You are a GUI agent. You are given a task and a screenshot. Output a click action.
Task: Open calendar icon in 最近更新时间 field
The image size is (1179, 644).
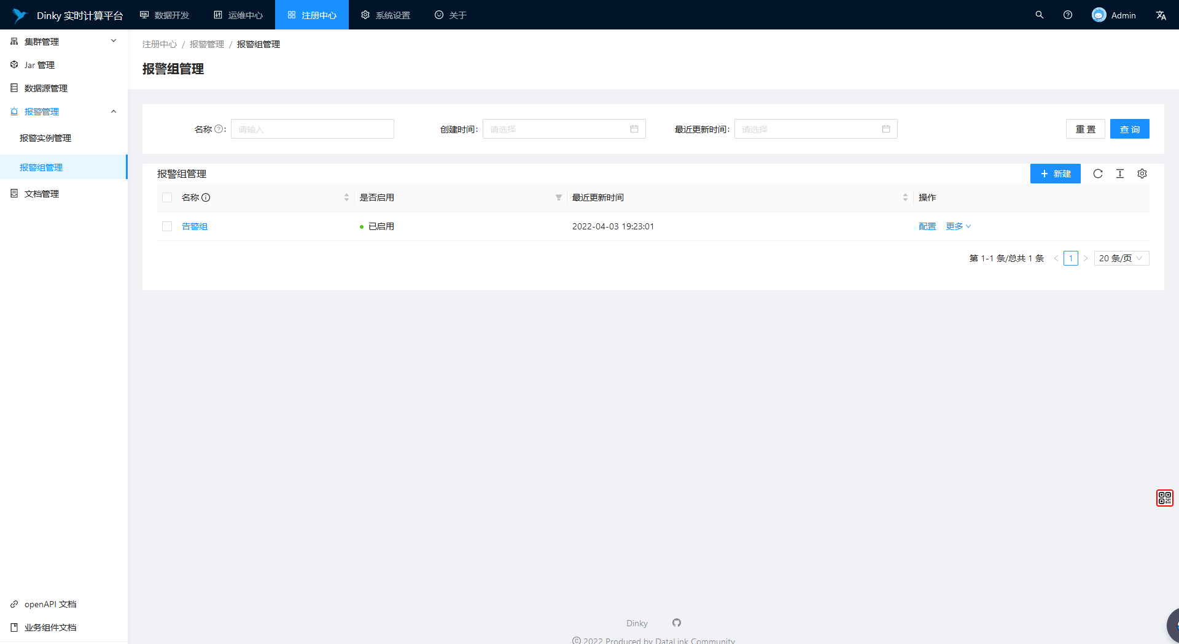[x=886, y=129]
